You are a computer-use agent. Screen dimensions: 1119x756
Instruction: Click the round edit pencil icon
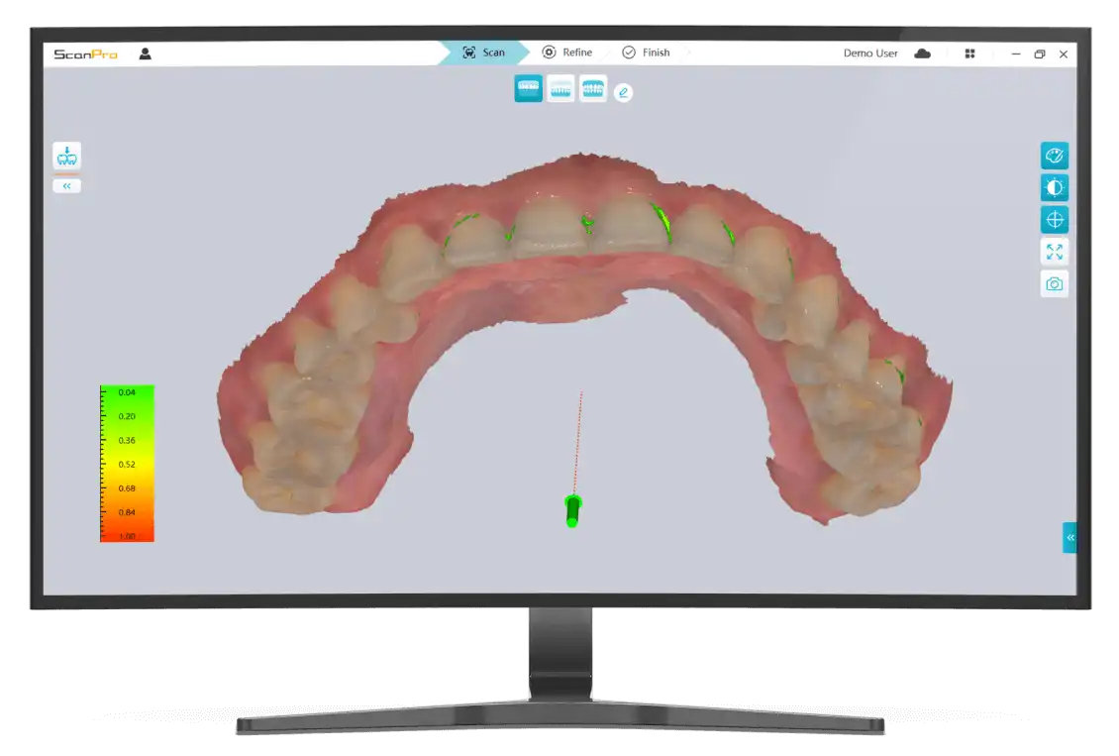coord(623,92)
